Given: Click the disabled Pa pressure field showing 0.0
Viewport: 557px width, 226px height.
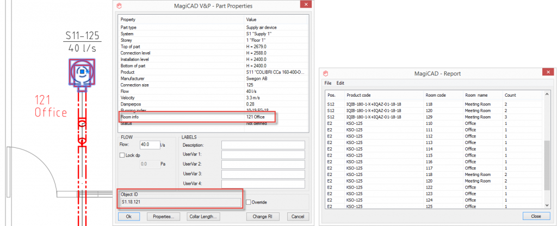Looking at the screenshot, I should tap(150, 164).
